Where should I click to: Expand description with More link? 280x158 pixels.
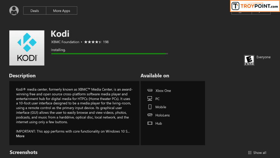[x=20, y=136]
